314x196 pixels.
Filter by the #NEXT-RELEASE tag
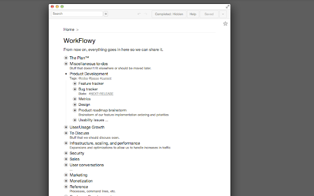point(101,94)
